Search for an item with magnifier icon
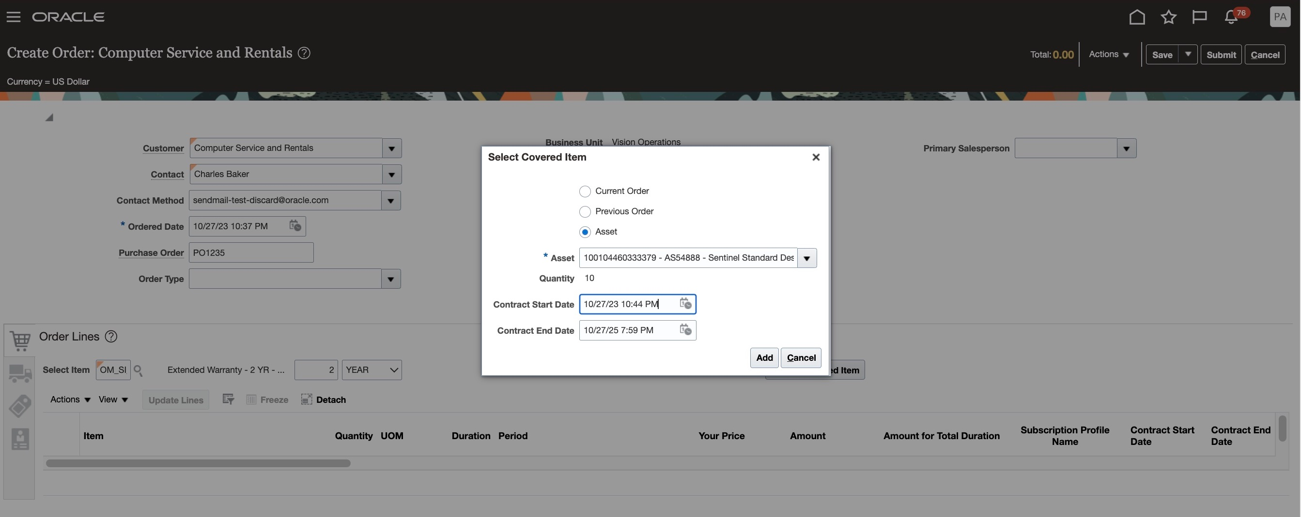This screenshot has height=517, width=1301. [x=139, y=370]
